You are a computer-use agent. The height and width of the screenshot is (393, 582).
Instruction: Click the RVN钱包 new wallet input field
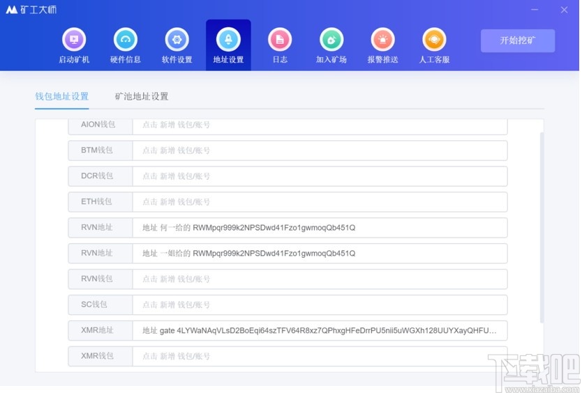[x=320, y=279]
